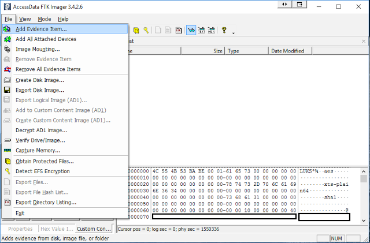Choose Detect EFS Encryption menu item
The height and width of the screenshot is (243, 370).
point(65,171)
